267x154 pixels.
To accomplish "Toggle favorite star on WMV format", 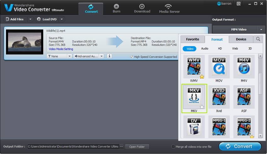I will (x=202, y=77).
